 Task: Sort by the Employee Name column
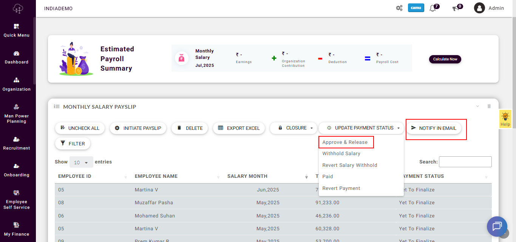tap(156, 176)
